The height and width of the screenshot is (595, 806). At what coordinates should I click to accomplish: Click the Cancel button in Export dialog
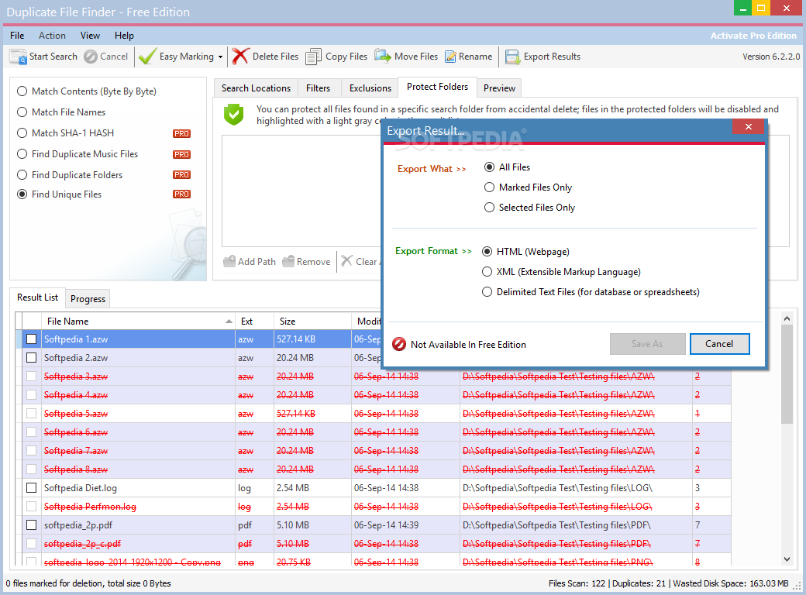point(719,344)
